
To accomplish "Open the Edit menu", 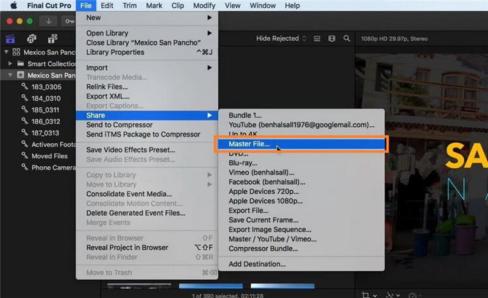I will 107,5.
